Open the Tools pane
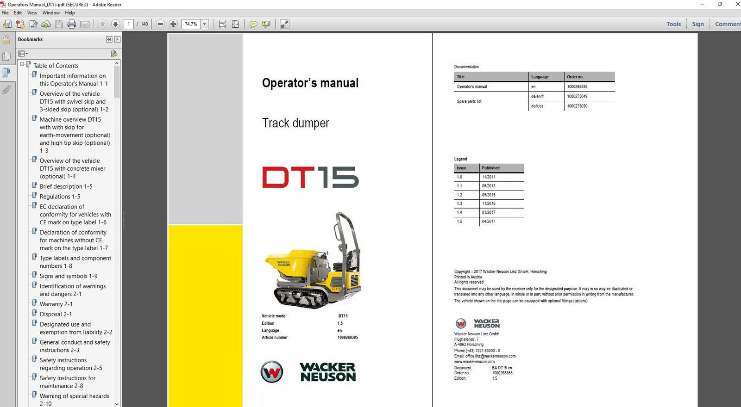Viewport: 741px width, 407px height. tap(673, 24)
